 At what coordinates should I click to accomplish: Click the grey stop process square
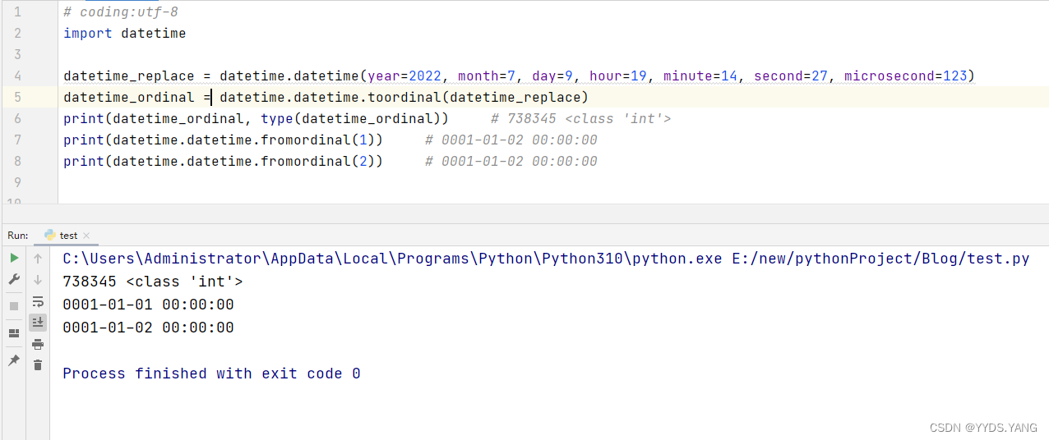click(14, 306)
